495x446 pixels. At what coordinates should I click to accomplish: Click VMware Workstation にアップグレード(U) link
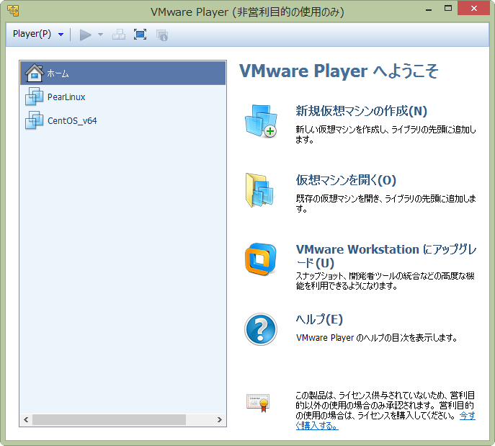tap(385, 256)
